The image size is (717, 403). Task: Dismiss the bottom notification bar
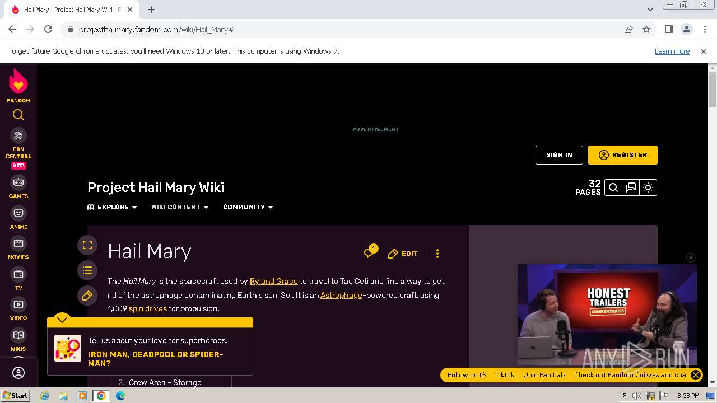[696, 375]
